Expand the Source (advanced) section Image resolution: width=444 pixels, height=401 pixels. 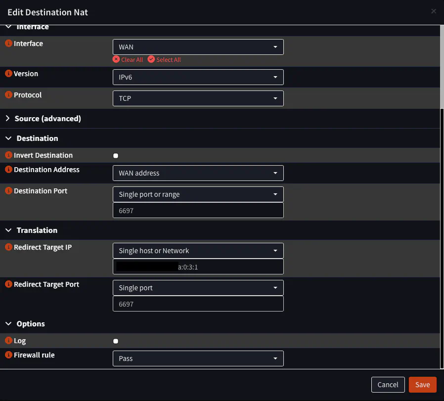coord(47,119)
